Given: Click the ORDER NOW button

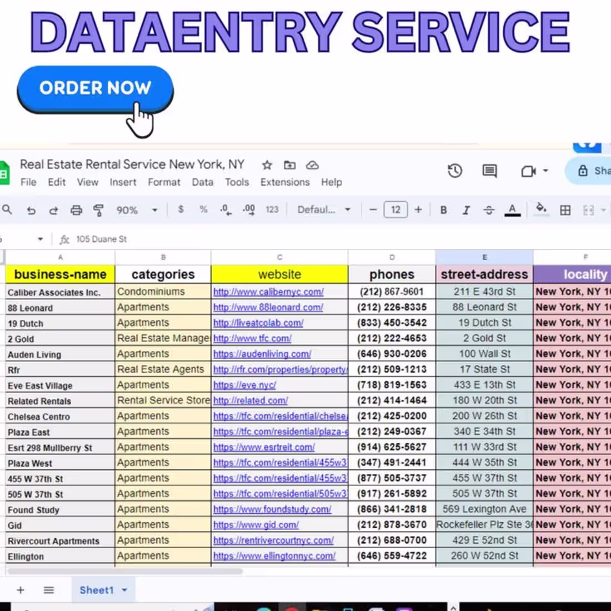Looking at the screenshot, I should click(x=96, y=89).
